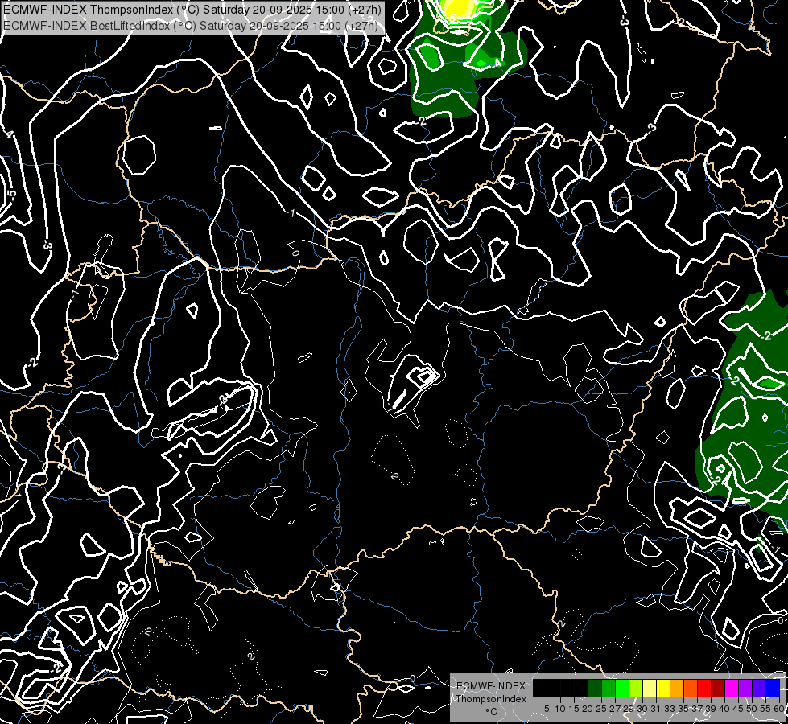Click the yellow Thompson Index maximum at map top
The height and width of the screenshot is (724, 788).
click(458, 9)
